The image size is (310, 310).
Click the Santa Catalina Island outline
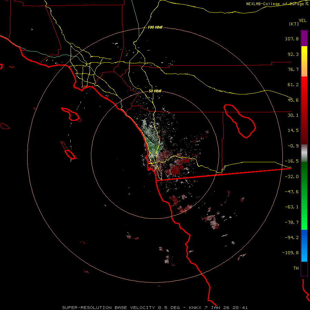coord(71,114)
